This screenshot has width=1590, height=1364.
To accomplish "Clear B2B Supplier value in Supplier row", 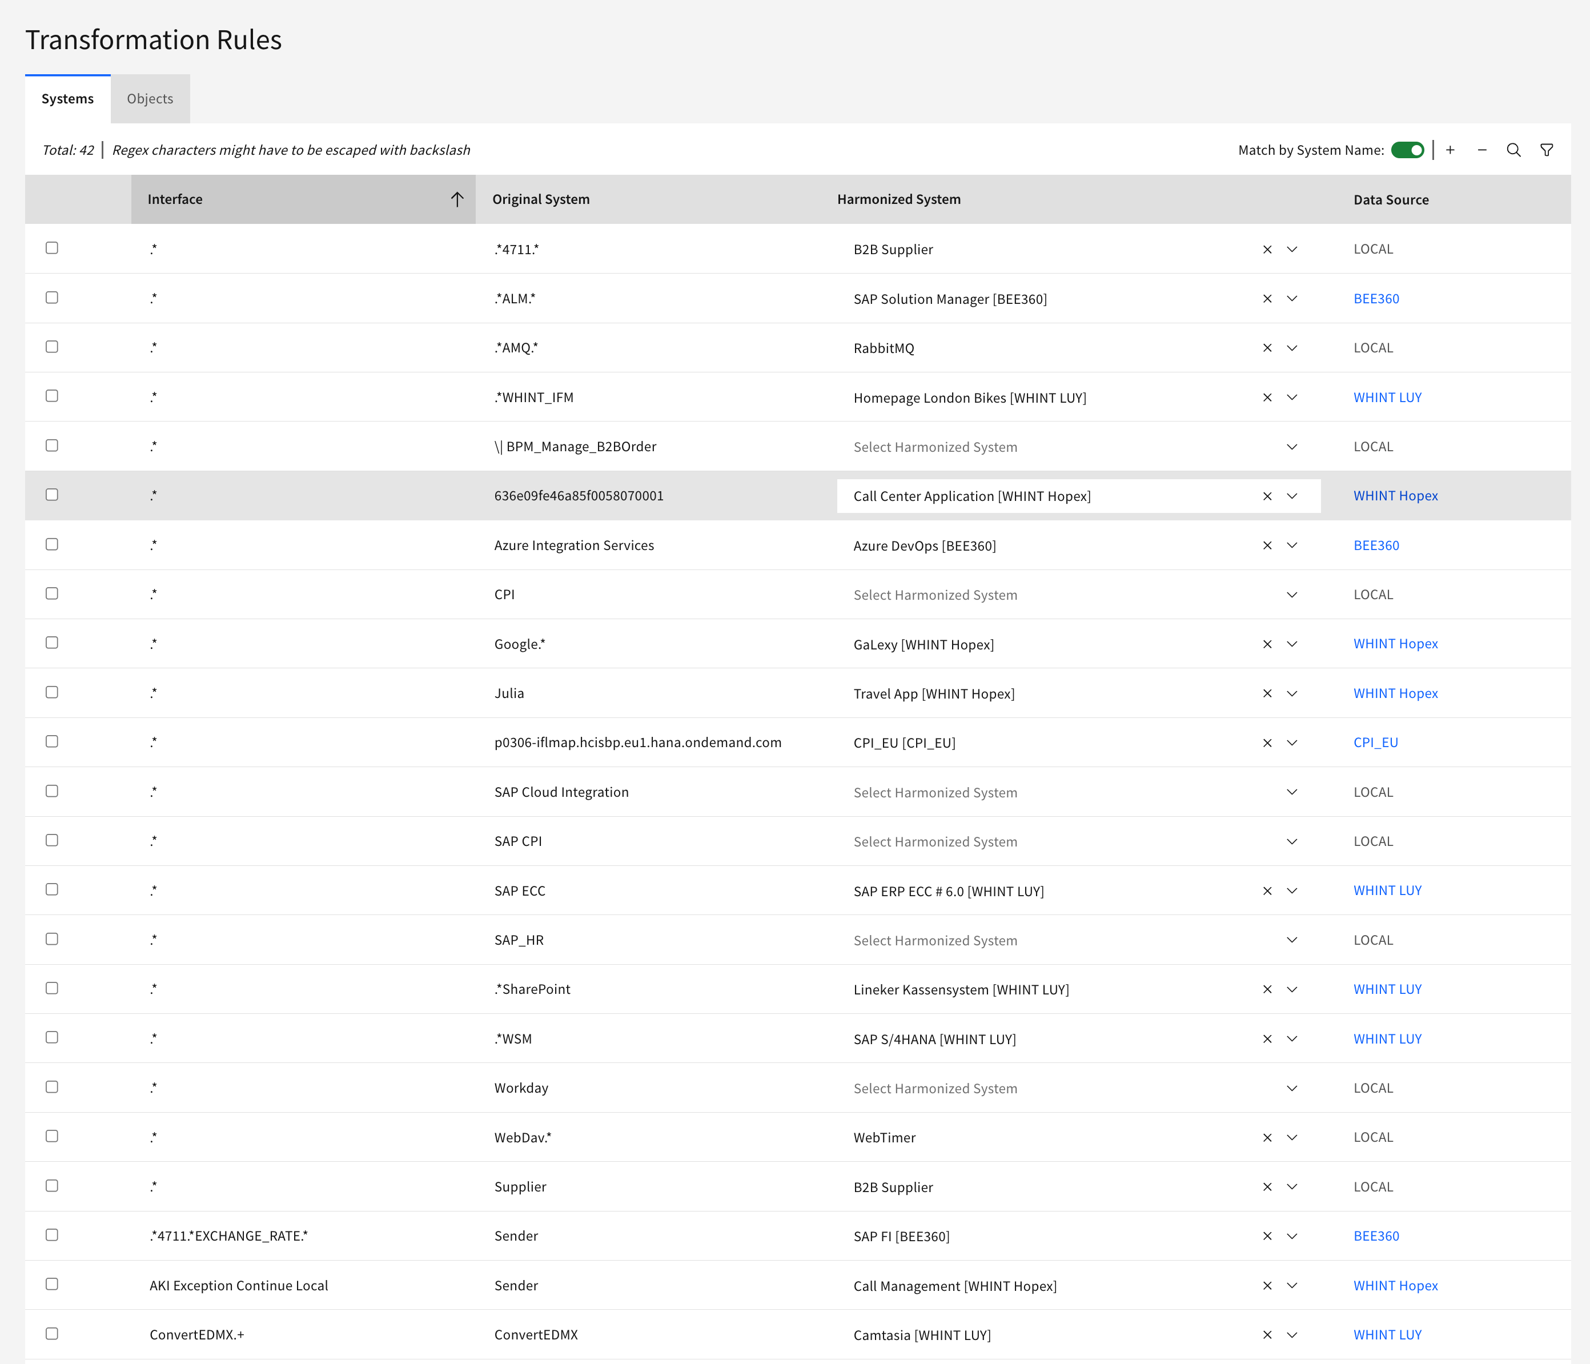I will pos(1267,1187).
